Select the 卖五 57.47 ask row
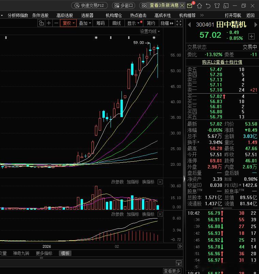The width and height of the screenshot is (259, 274). tap(222, 69)
